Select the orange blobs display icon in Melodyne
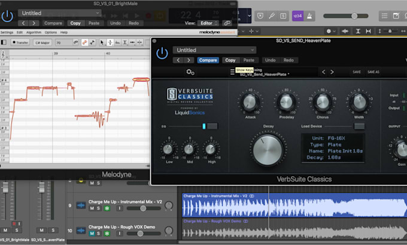Viewport: 407px width, 245px height. point(84,43)
